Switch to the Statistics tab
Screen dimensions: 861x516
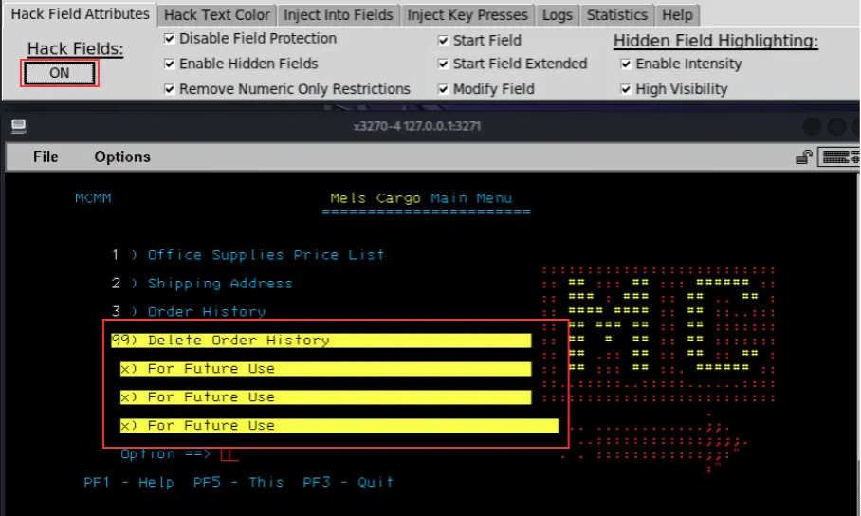[x=616, y=15]
